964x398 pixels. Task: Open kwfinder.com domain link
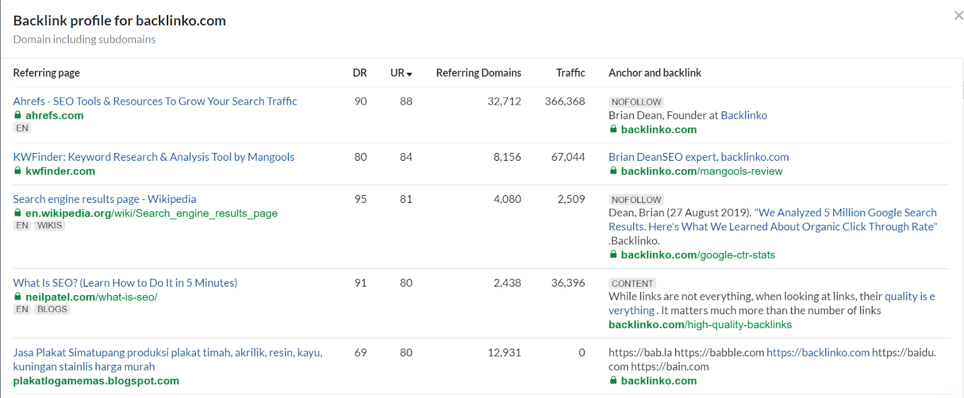pos(60,172)
